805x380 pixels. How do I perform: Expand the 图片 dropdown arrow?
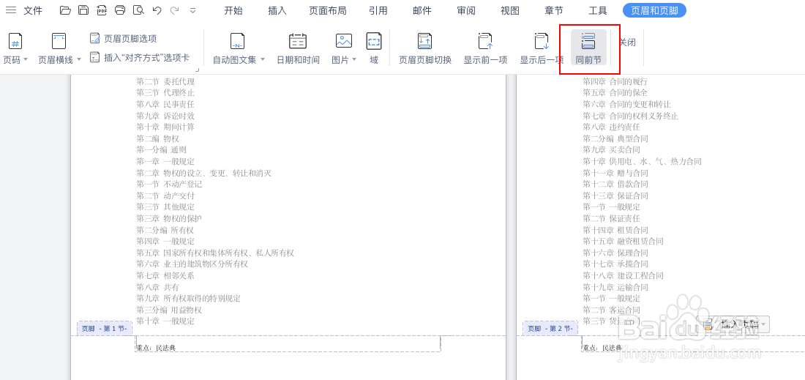click(x=353, y=59)
